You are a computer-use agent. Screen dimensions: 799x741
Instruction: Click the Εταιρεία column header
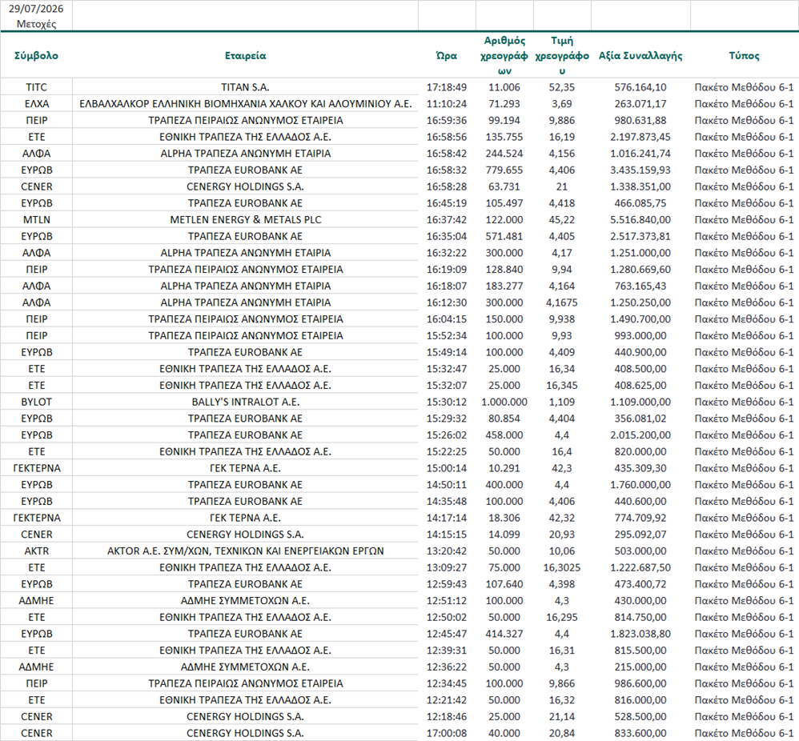pos(245,55)
